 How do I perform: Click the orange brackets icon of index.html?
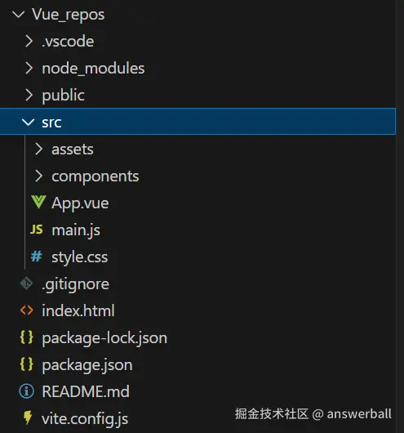(26, 310)
